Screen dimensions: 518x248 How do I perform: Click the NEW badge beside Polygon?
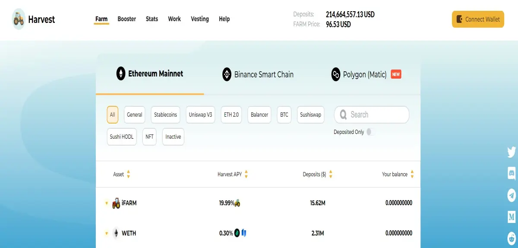point(396,74)
